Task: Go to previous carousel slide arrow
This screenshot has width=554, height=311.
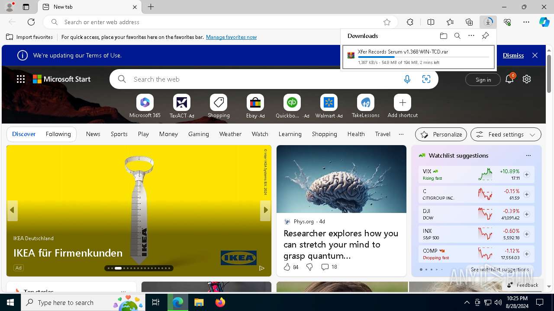Action: coord(12,210)
